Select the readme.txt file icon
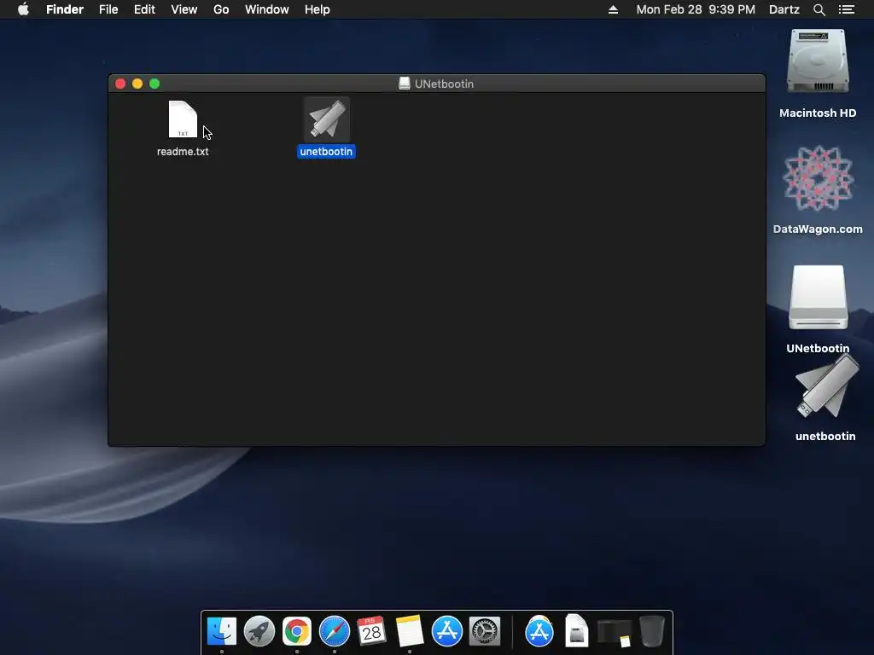 [183, 119]
